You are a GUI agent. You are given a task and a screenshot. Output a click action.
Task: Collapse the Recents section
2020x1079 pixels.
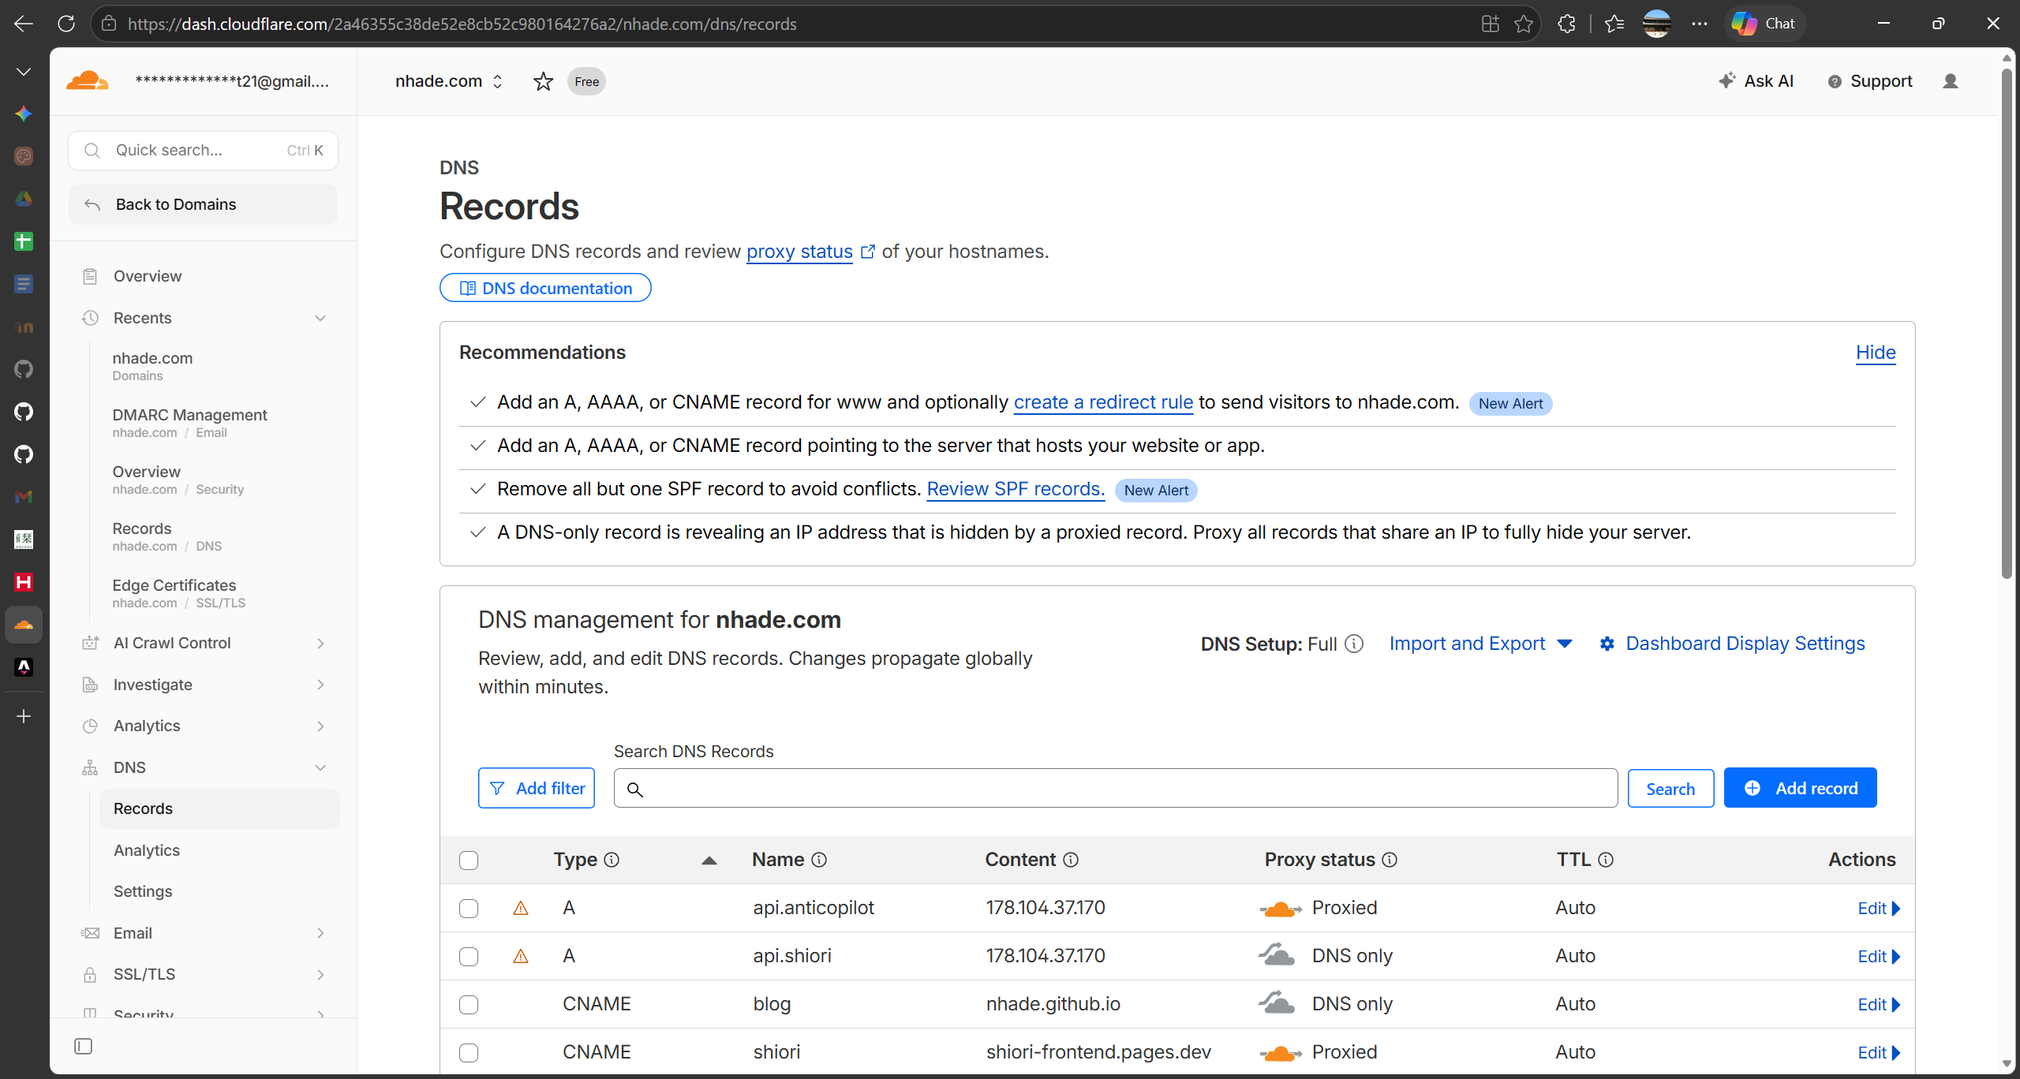tap(320, 318)
